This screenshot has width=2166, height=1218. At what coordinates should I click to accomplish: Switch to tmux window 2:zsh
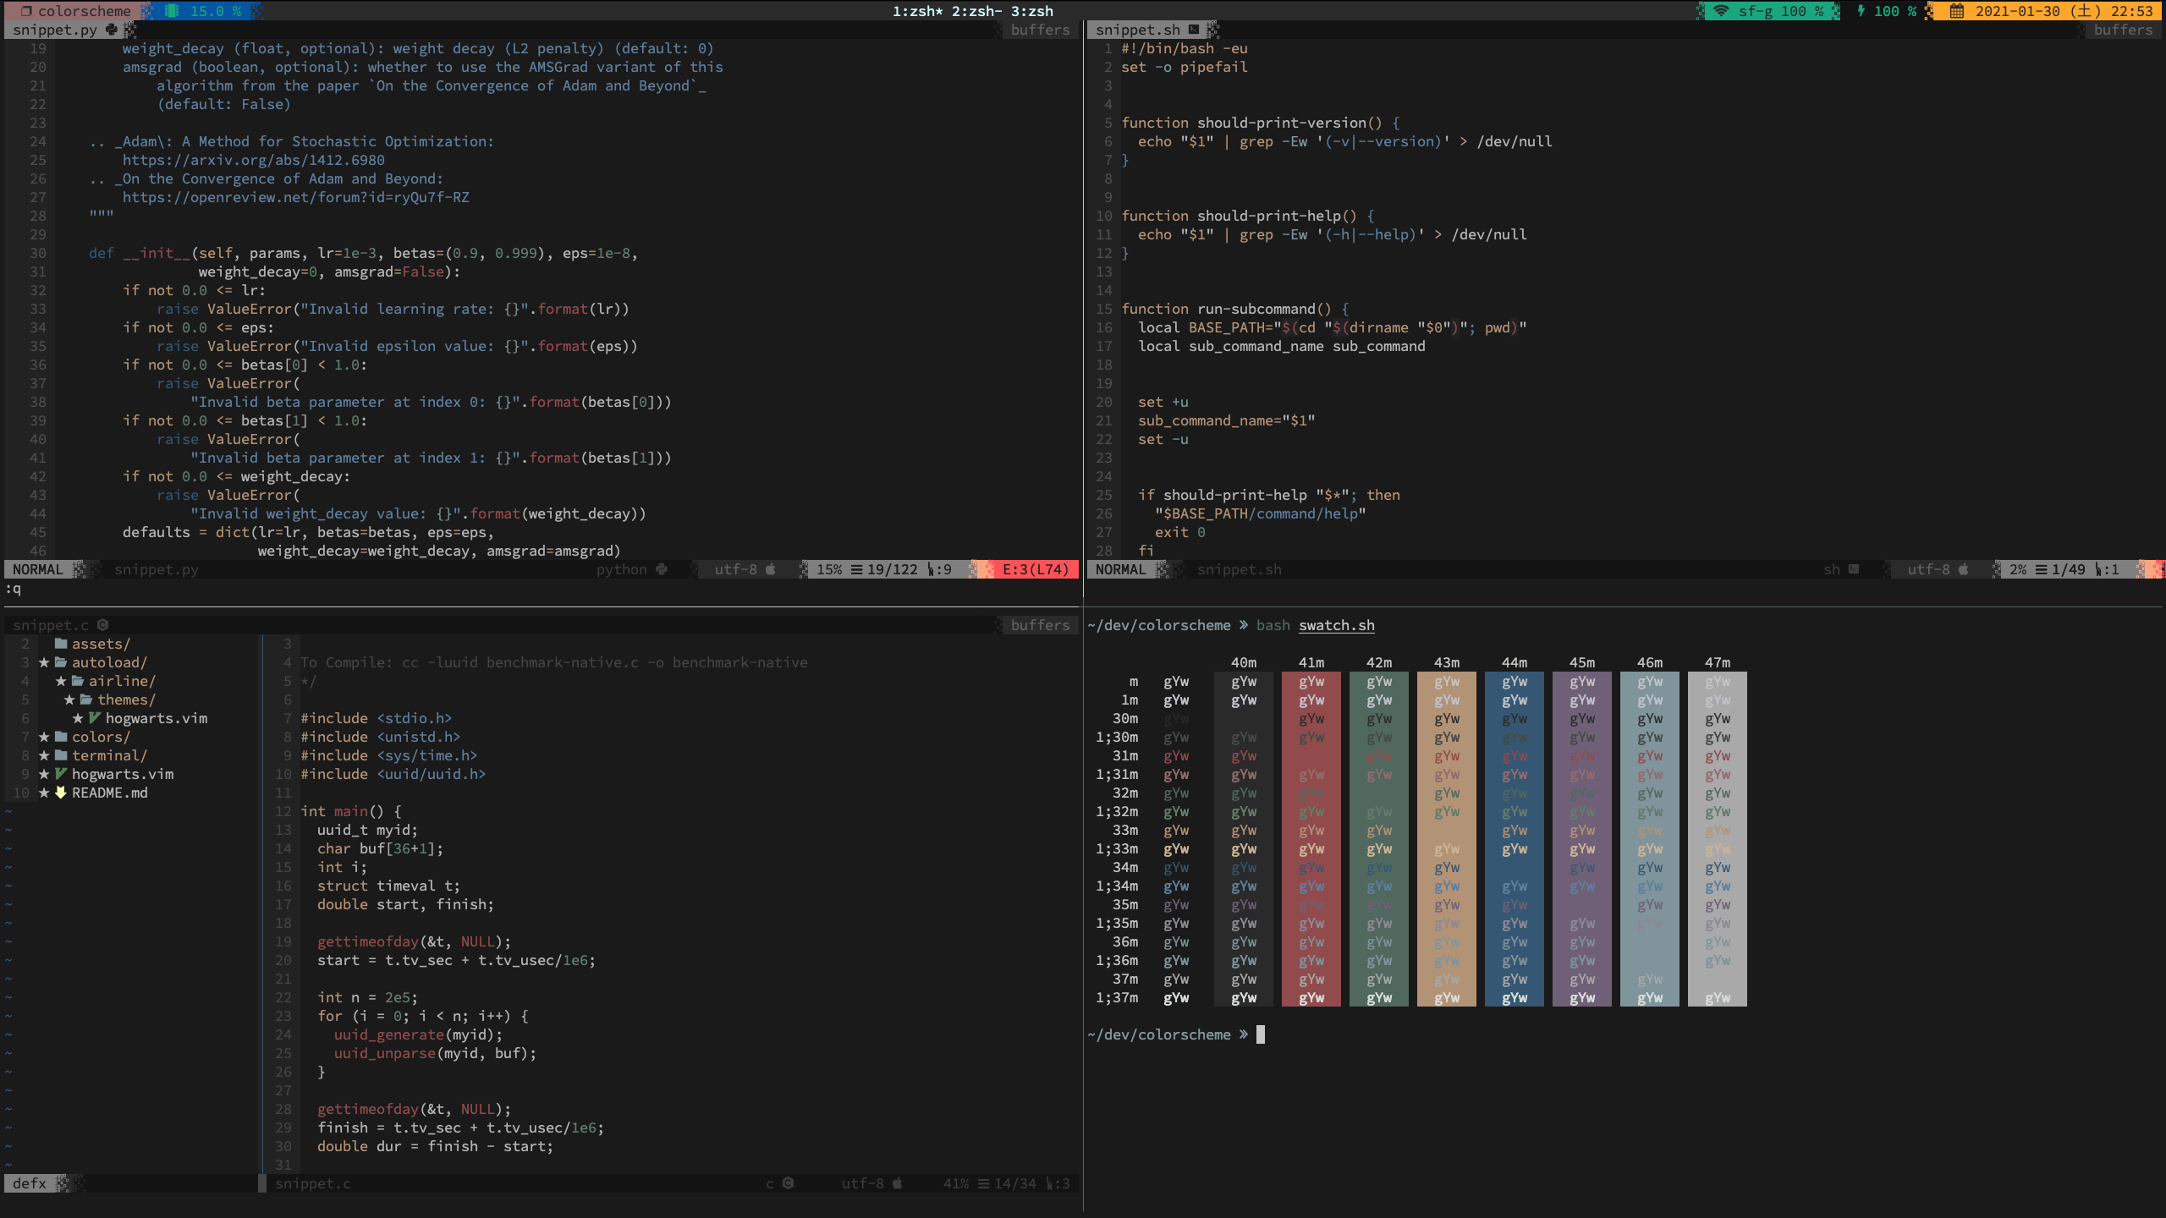click(x=976, y=11)
